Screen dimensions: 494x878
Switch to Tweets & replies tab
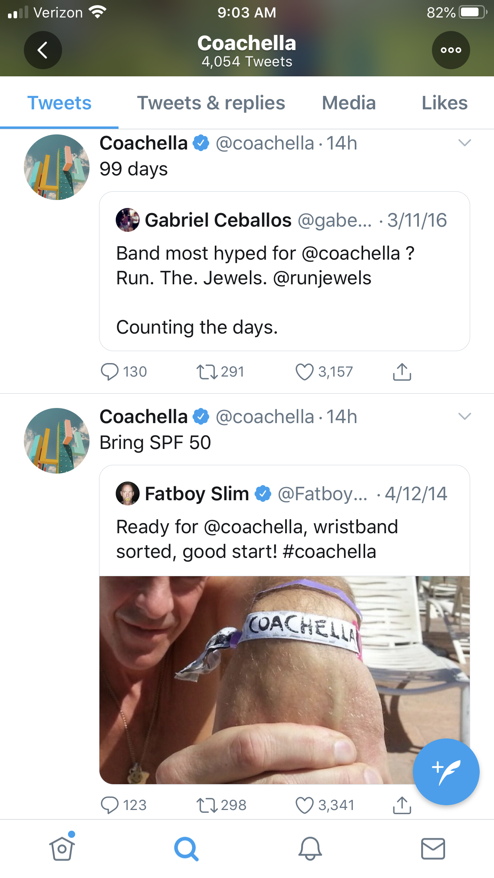211,103
